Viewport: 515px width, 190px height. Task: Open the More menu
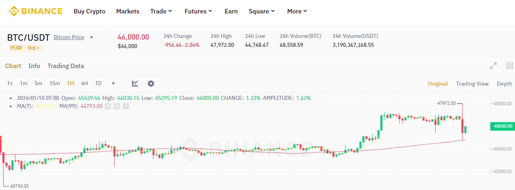tap(297, 11)
